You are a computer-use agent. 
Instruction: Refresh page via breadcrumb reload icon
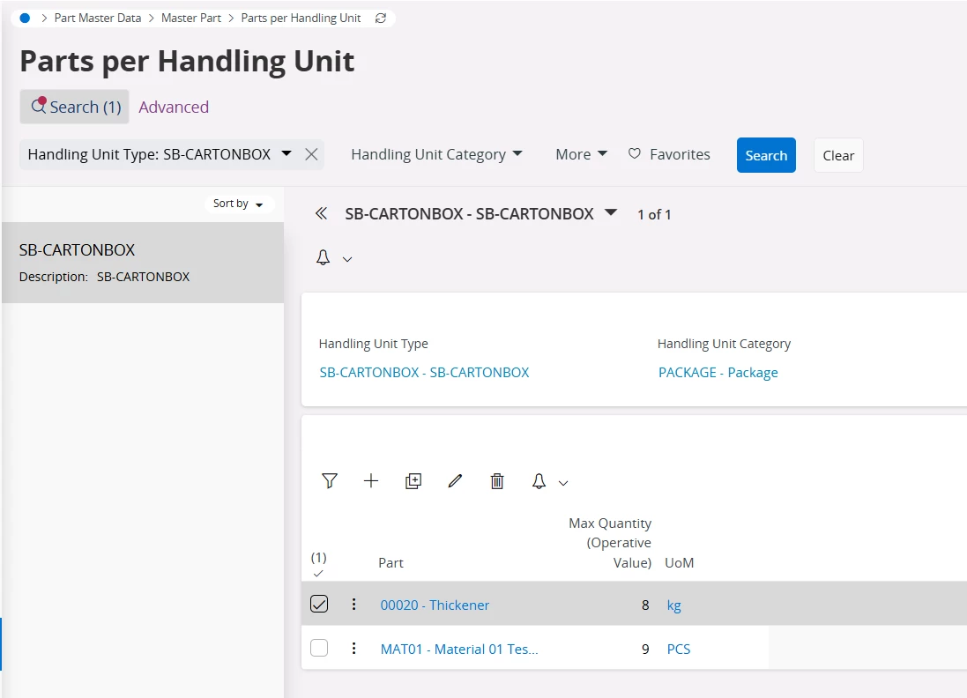(x=381, y=18)
